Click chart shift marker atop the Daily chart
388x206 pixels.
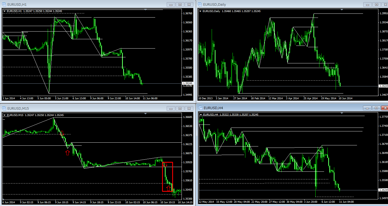pos(341,10)
